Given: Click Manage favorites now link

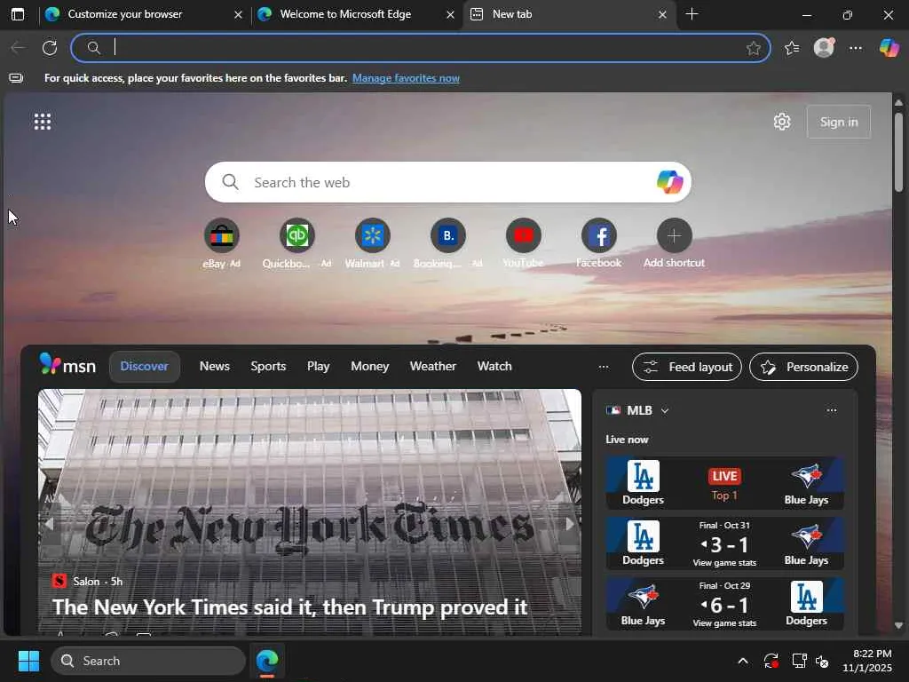Looking at the screenshot, I should pos(406,78).
